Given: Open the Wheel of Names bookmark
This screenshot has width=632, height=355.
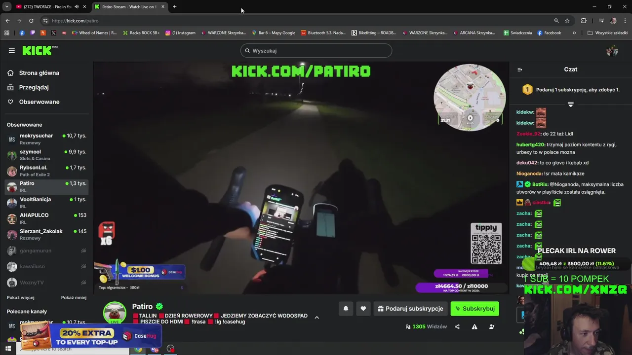Looking at the screenshot, I should (x=94, y=33).
